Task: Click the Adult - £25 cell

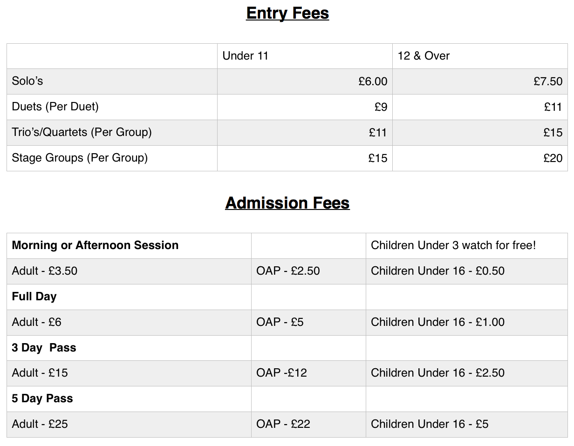Action: [x=129, y=425]
